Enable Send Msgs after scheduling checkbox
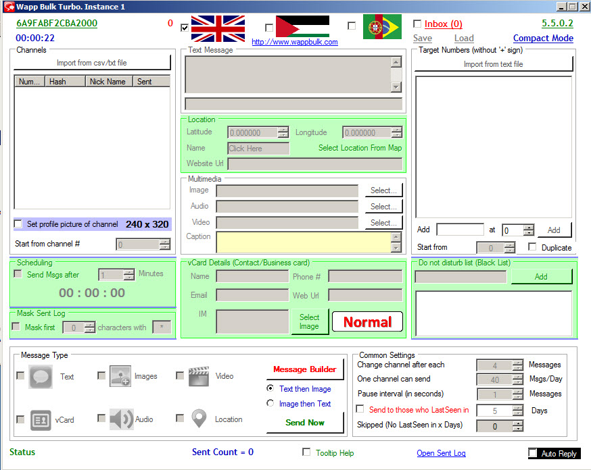The height and width of the screenshot is (470, 591). pyautogui.click(x=18, y=273)
